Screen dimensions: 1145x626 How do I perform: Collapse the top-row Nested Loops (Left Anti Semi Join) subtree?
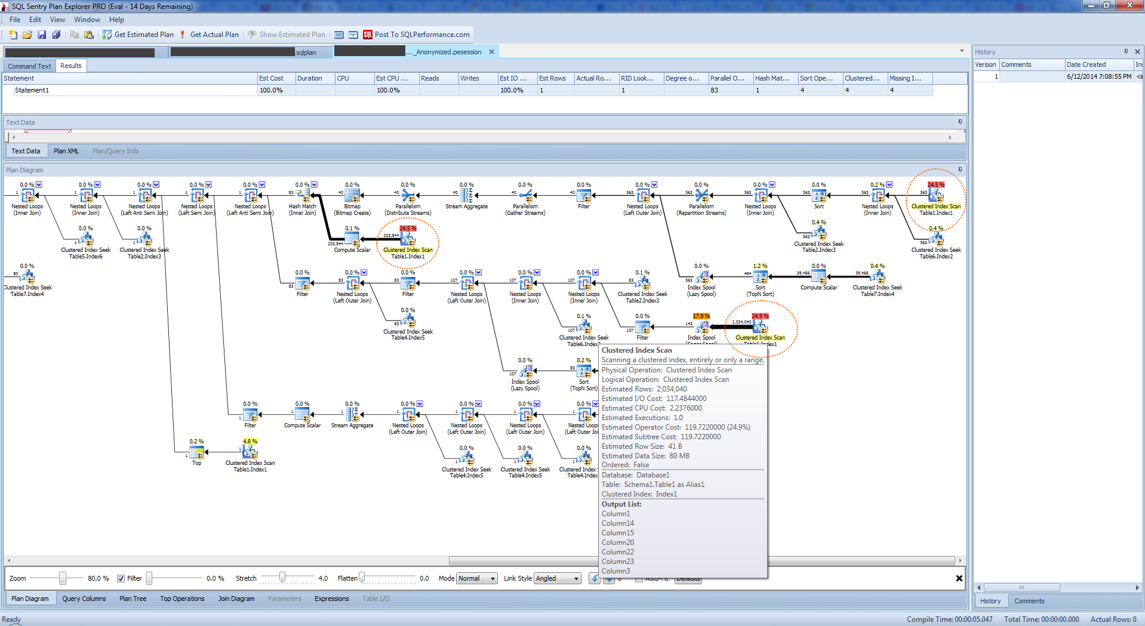coord(156,185)
